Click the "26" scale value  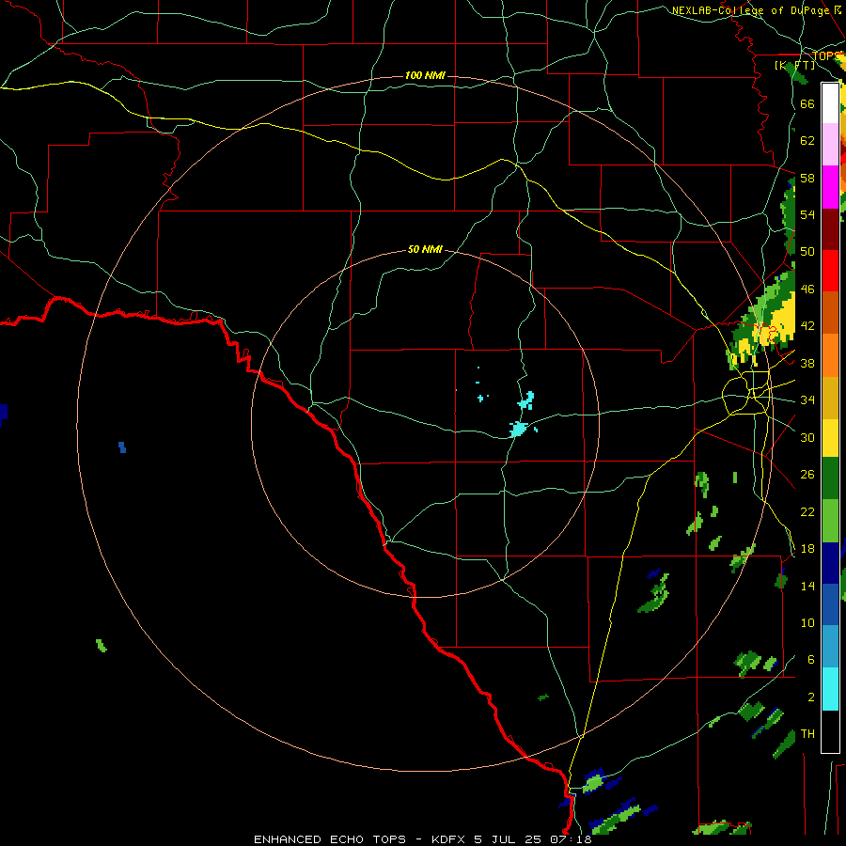coord(807,475)
